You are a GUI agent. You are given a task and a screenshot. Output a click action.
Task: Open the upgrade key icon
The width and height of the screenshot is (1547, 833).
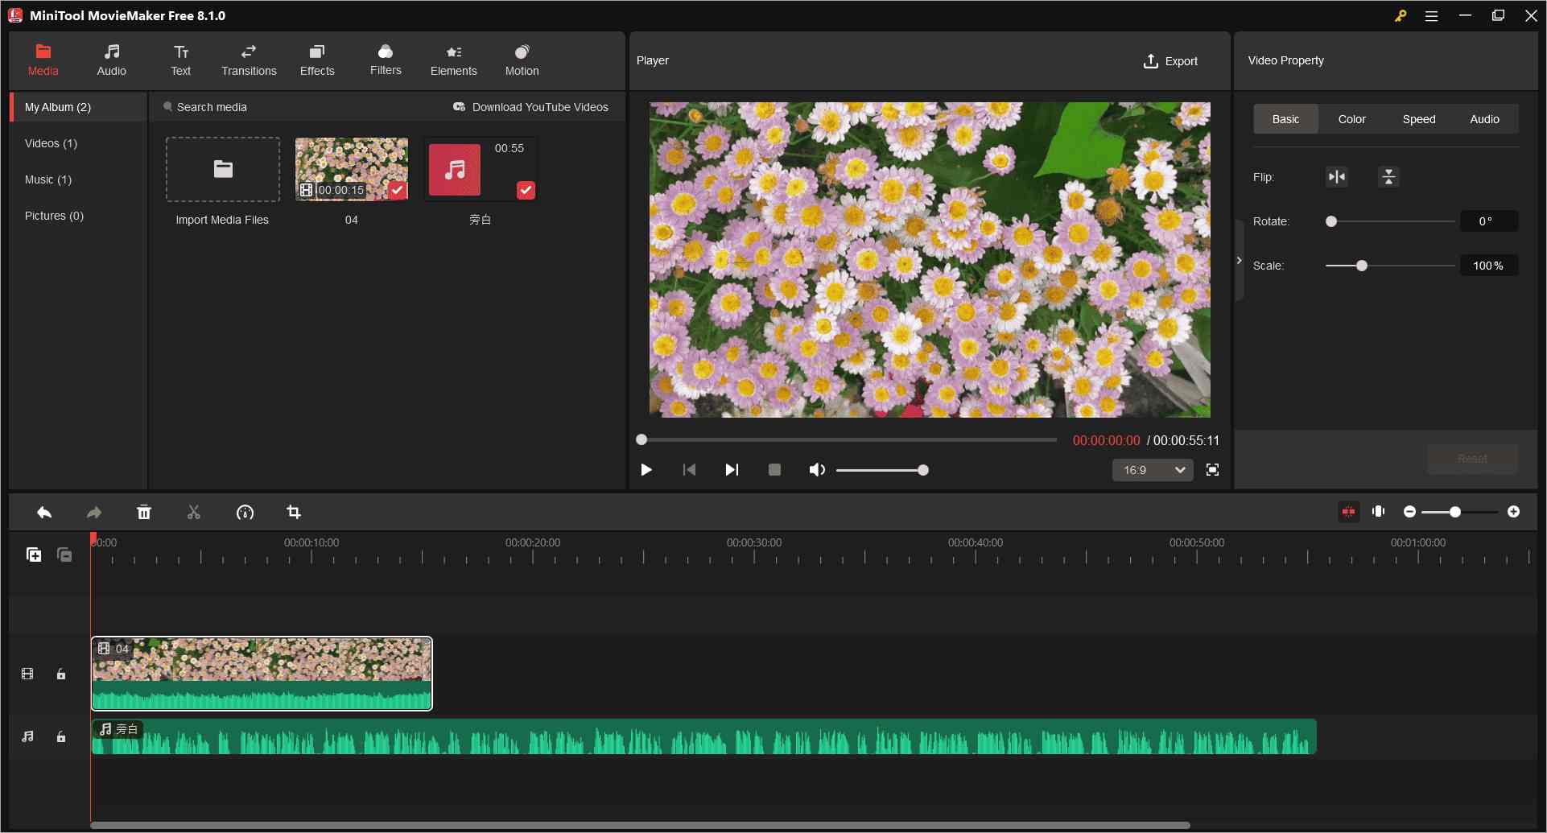tap(1401, 15)
